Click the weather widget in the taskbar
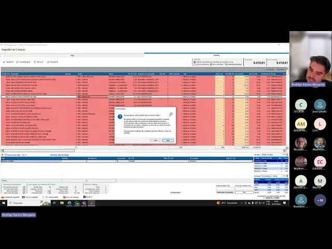The image size is (332, 249). pos(227,203)
